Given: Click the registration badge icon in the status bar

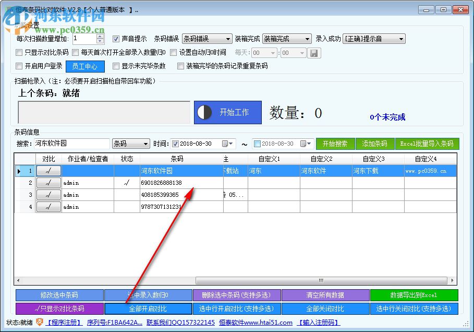Looking at the screenshot, I should (x=40, y=322).
